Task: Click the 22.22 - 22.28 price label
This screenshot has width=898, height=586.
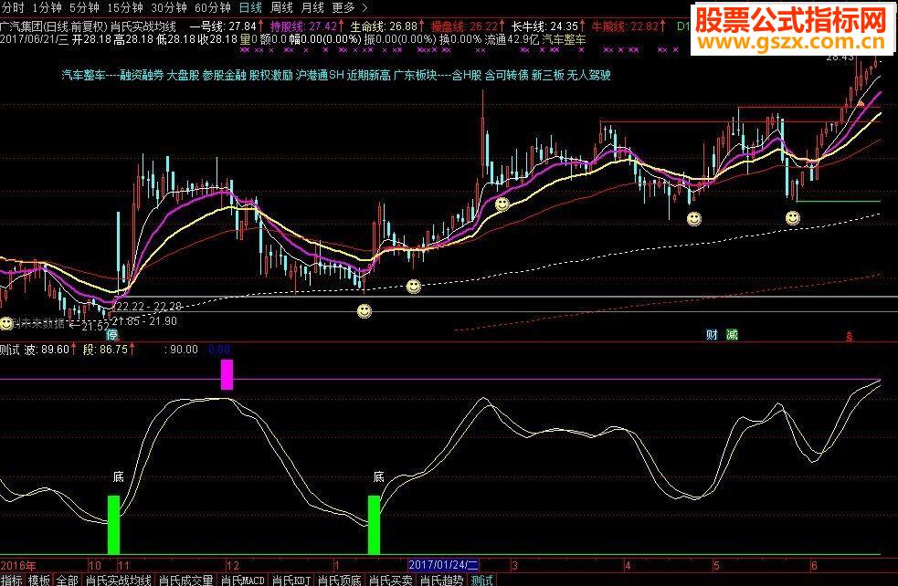Action: pyautogui.click(x=150, y=307)
